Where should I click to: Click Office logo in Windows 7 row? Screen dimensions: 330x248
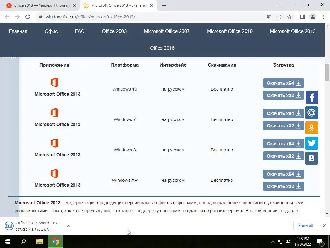click(x=54, y=113)
